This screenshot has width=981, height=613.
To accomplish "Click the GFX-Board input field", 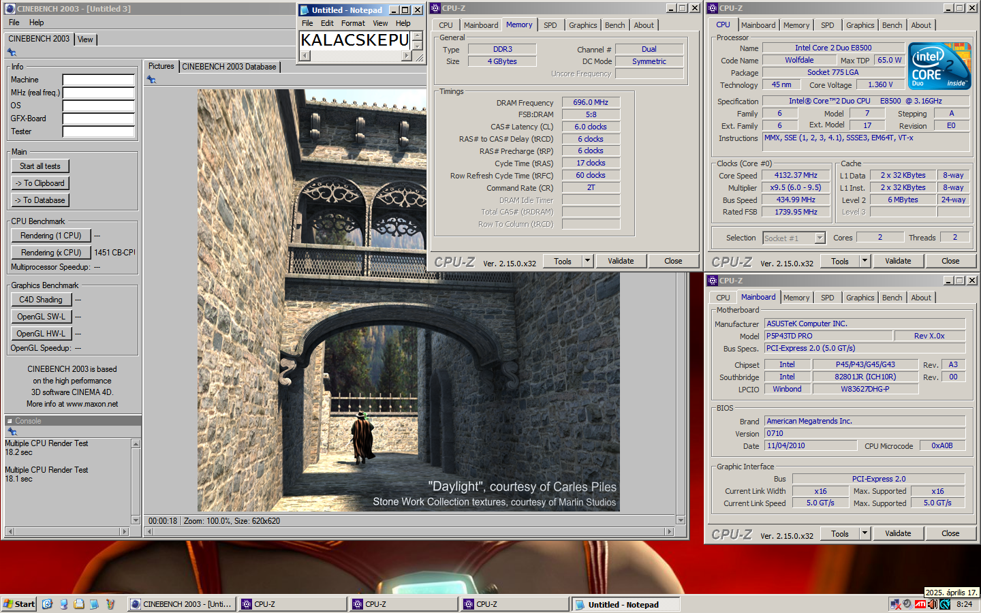I will (99, 119).
